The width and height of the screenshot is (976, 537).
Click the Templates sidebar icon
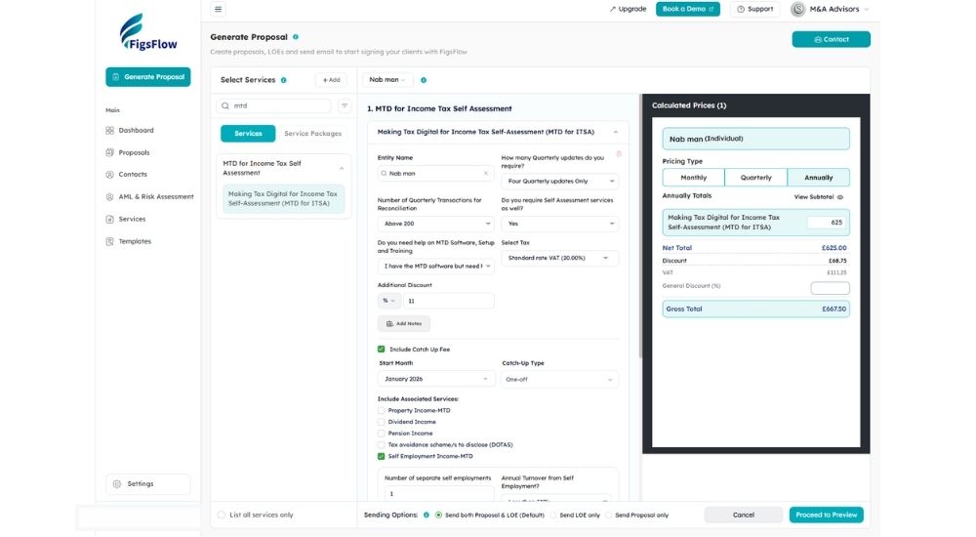coord(109,241)
